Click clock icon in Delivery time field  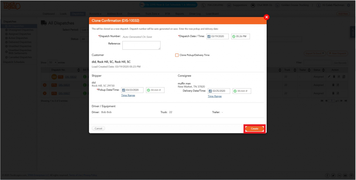235,91
